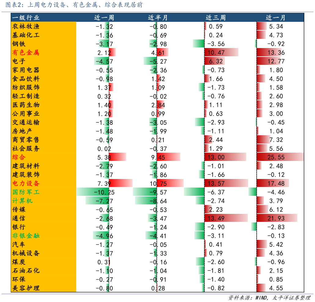Viewport: 315px width, 302px height.
Task: Select the 21.93 bar in 通信 row
Action: click(277, 218)
